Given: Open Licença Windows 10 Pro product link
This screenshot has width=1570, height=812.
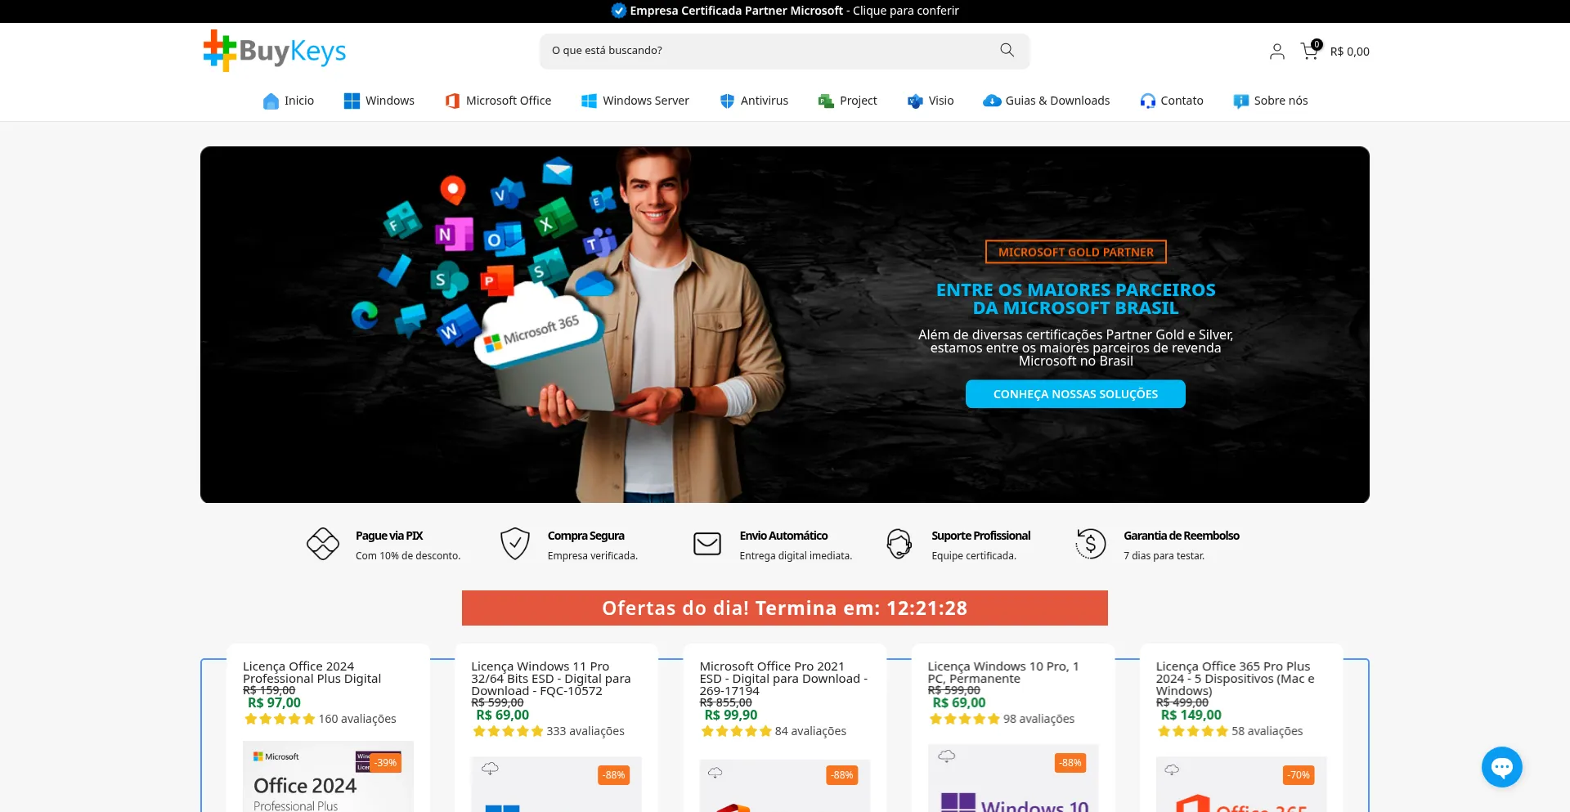Looking at the screenshot, I should (1003, 672).
